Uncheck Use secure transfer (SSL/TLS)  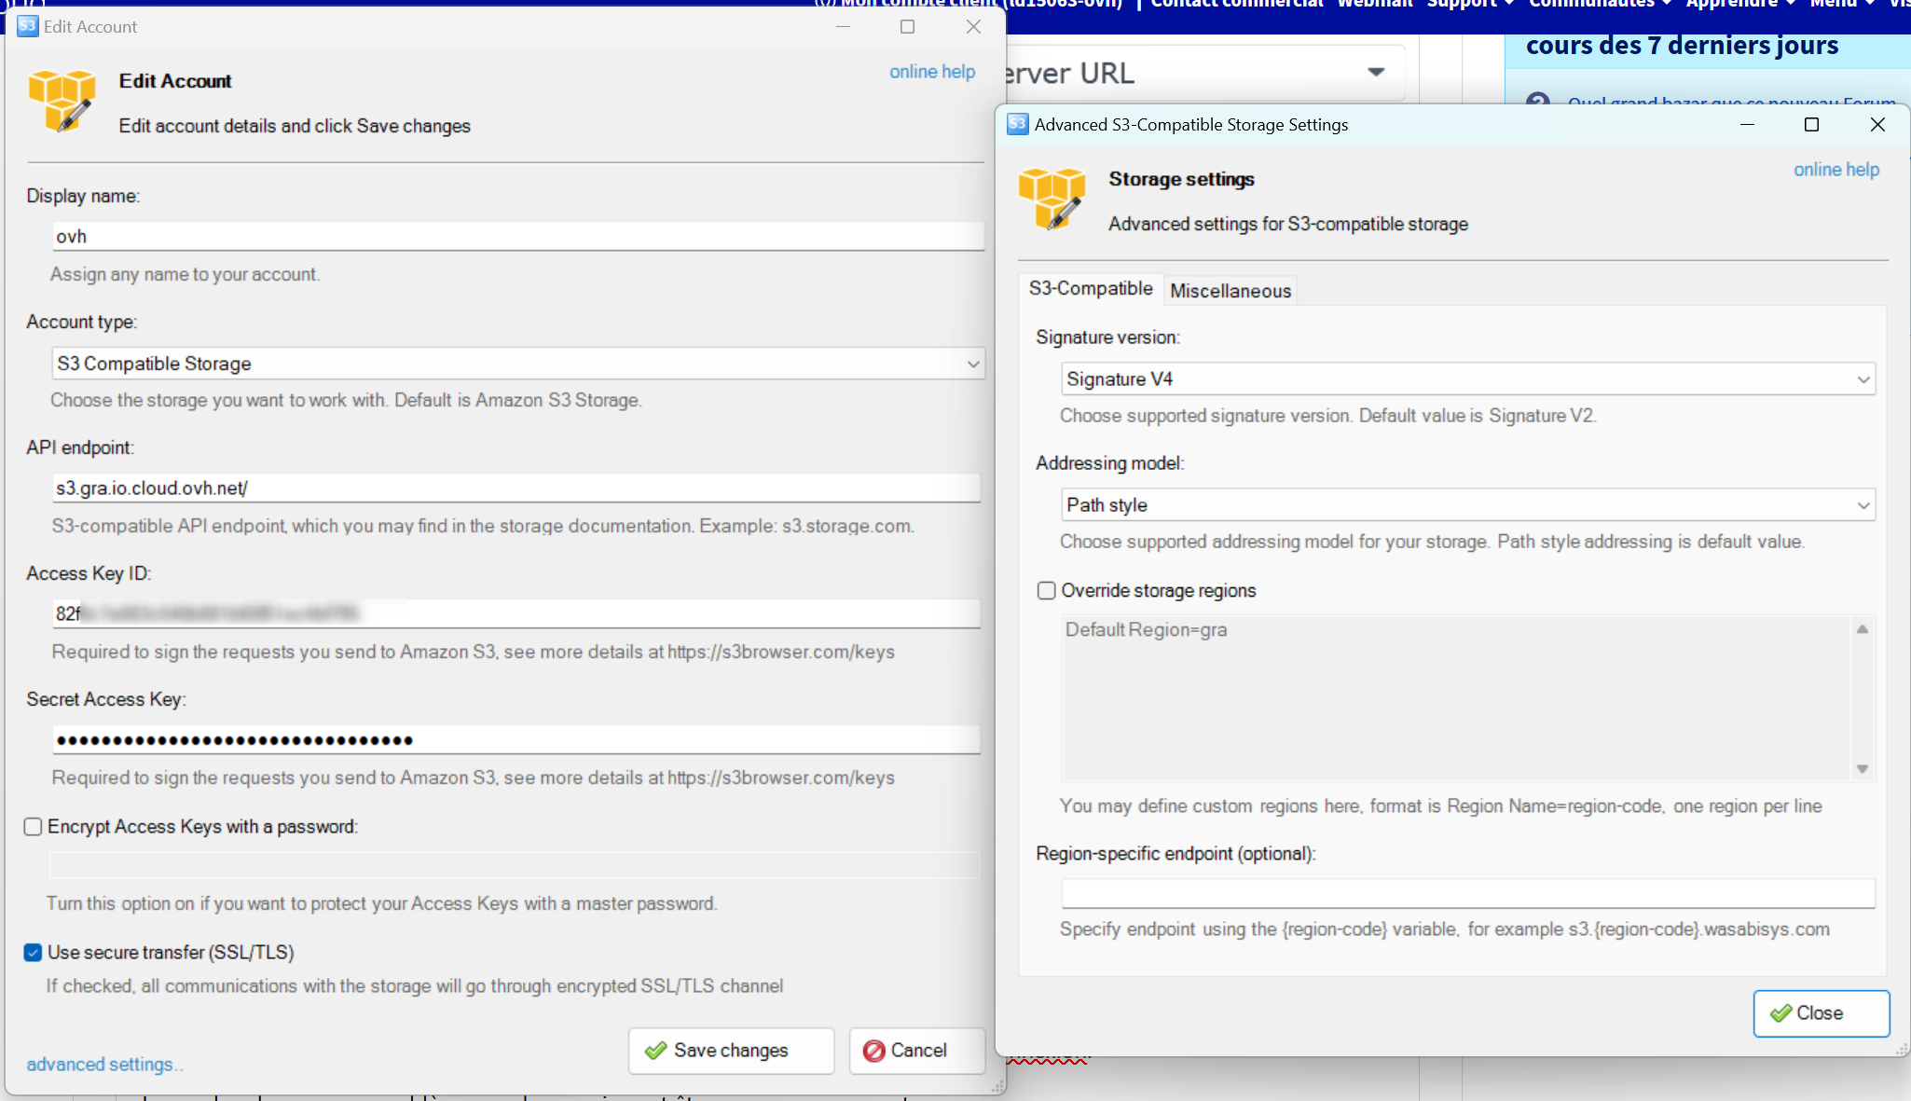point(34,953)
